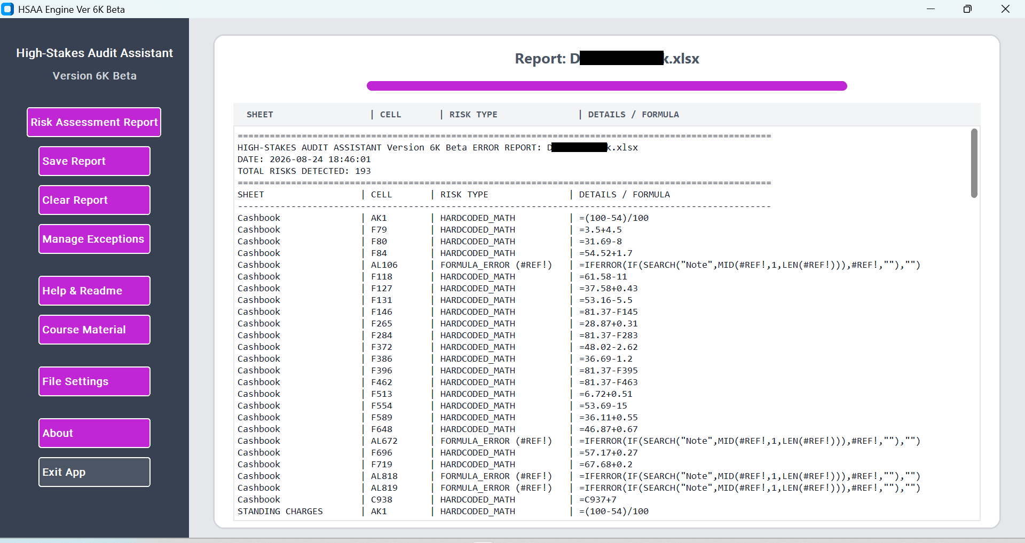This screenshot has width=1025, height=543.
Task: Select the AL818 FORMULA_ERROR row
Action: (x=579, y=476)
